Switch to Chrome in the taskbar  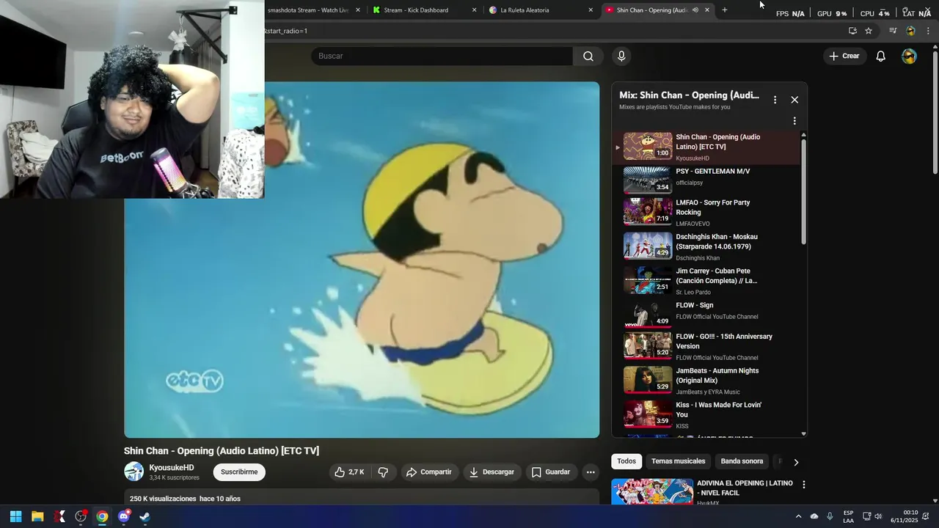pyautogui.click(x=102, y=516)
